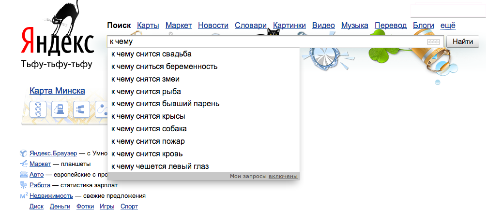This screenshot has width=486, height=221.
Task: Go to the Картинки tab
Action: pyautogui.click(x=289, y=26)
